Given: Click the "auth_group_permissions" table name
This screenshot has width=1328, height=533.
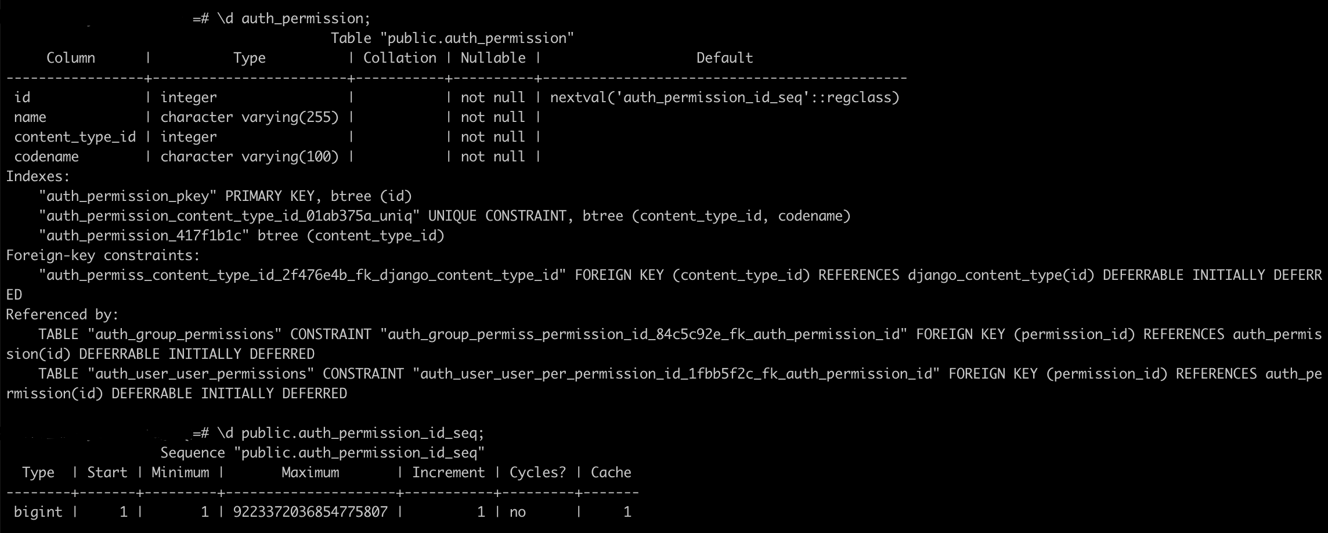Looking at the screenshot, I should (x=185, y=334).
